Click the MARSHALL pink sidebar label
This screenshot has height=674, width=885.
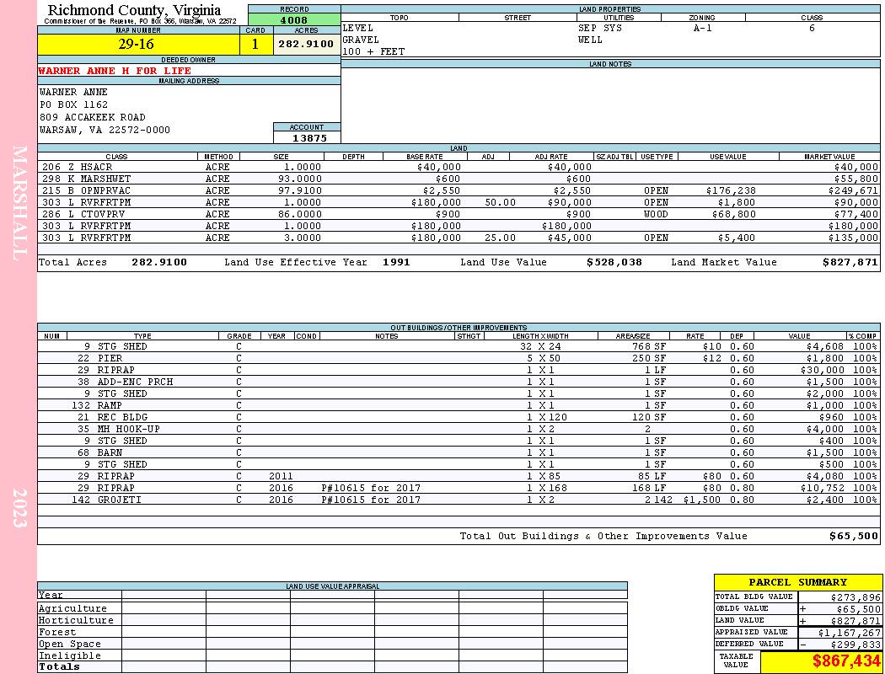point(19,203)
